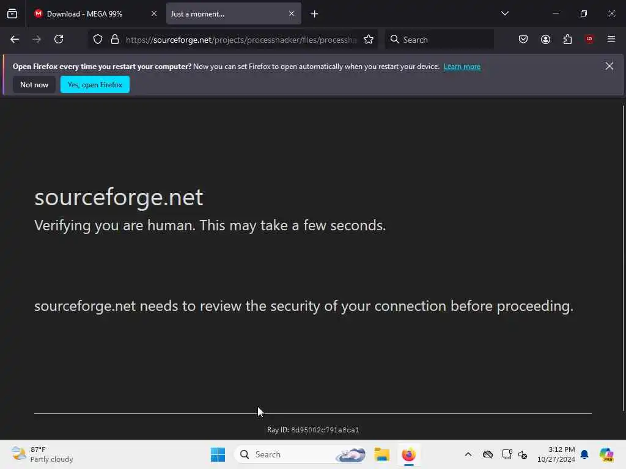
Task: Go back to previous page
Action: coord(15,40)
